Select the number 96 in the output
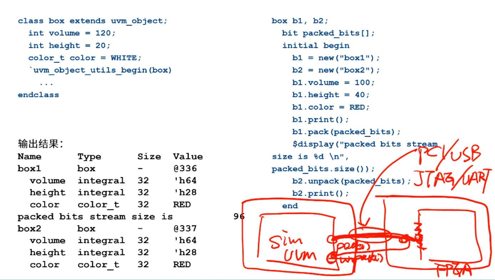This screenshot has width=495, height=280. (238, 216)
